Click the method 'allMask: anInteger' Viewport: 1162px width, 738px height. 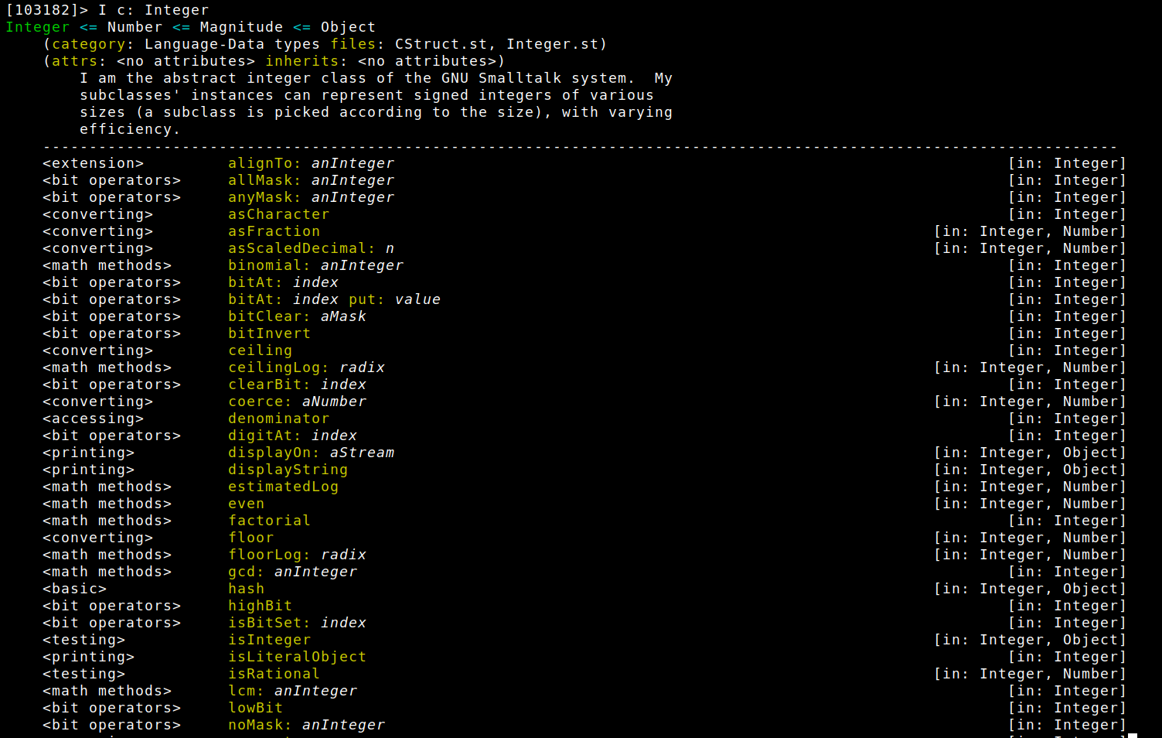pos(311,180)
